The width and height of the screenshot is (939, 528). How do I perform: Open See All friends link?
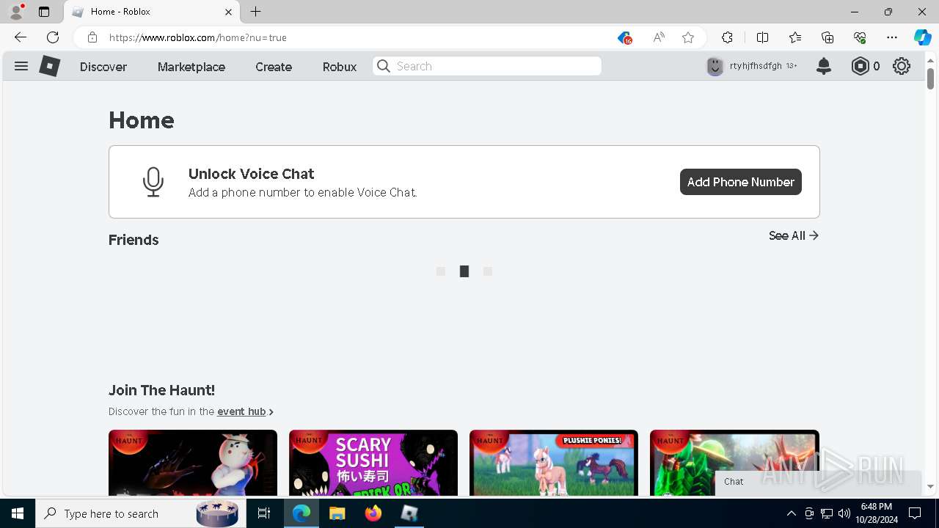click(x=794, y=235)
